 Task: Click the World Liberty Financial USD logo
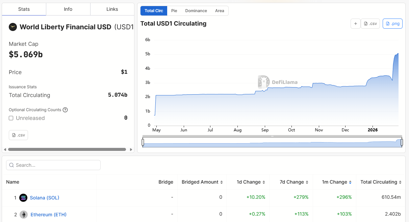[x=13, y=27]
